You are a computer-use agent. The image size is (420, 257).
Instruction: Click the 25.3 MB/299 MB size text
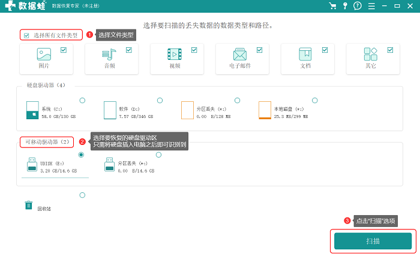click(x=291, y=116)
